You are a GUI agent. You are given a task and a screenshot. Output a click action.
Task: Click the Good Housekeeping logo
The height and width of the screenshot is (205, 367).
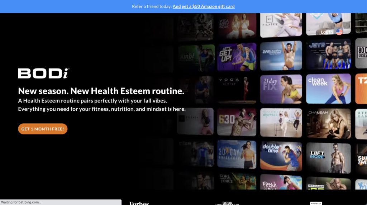pos(227,203)
